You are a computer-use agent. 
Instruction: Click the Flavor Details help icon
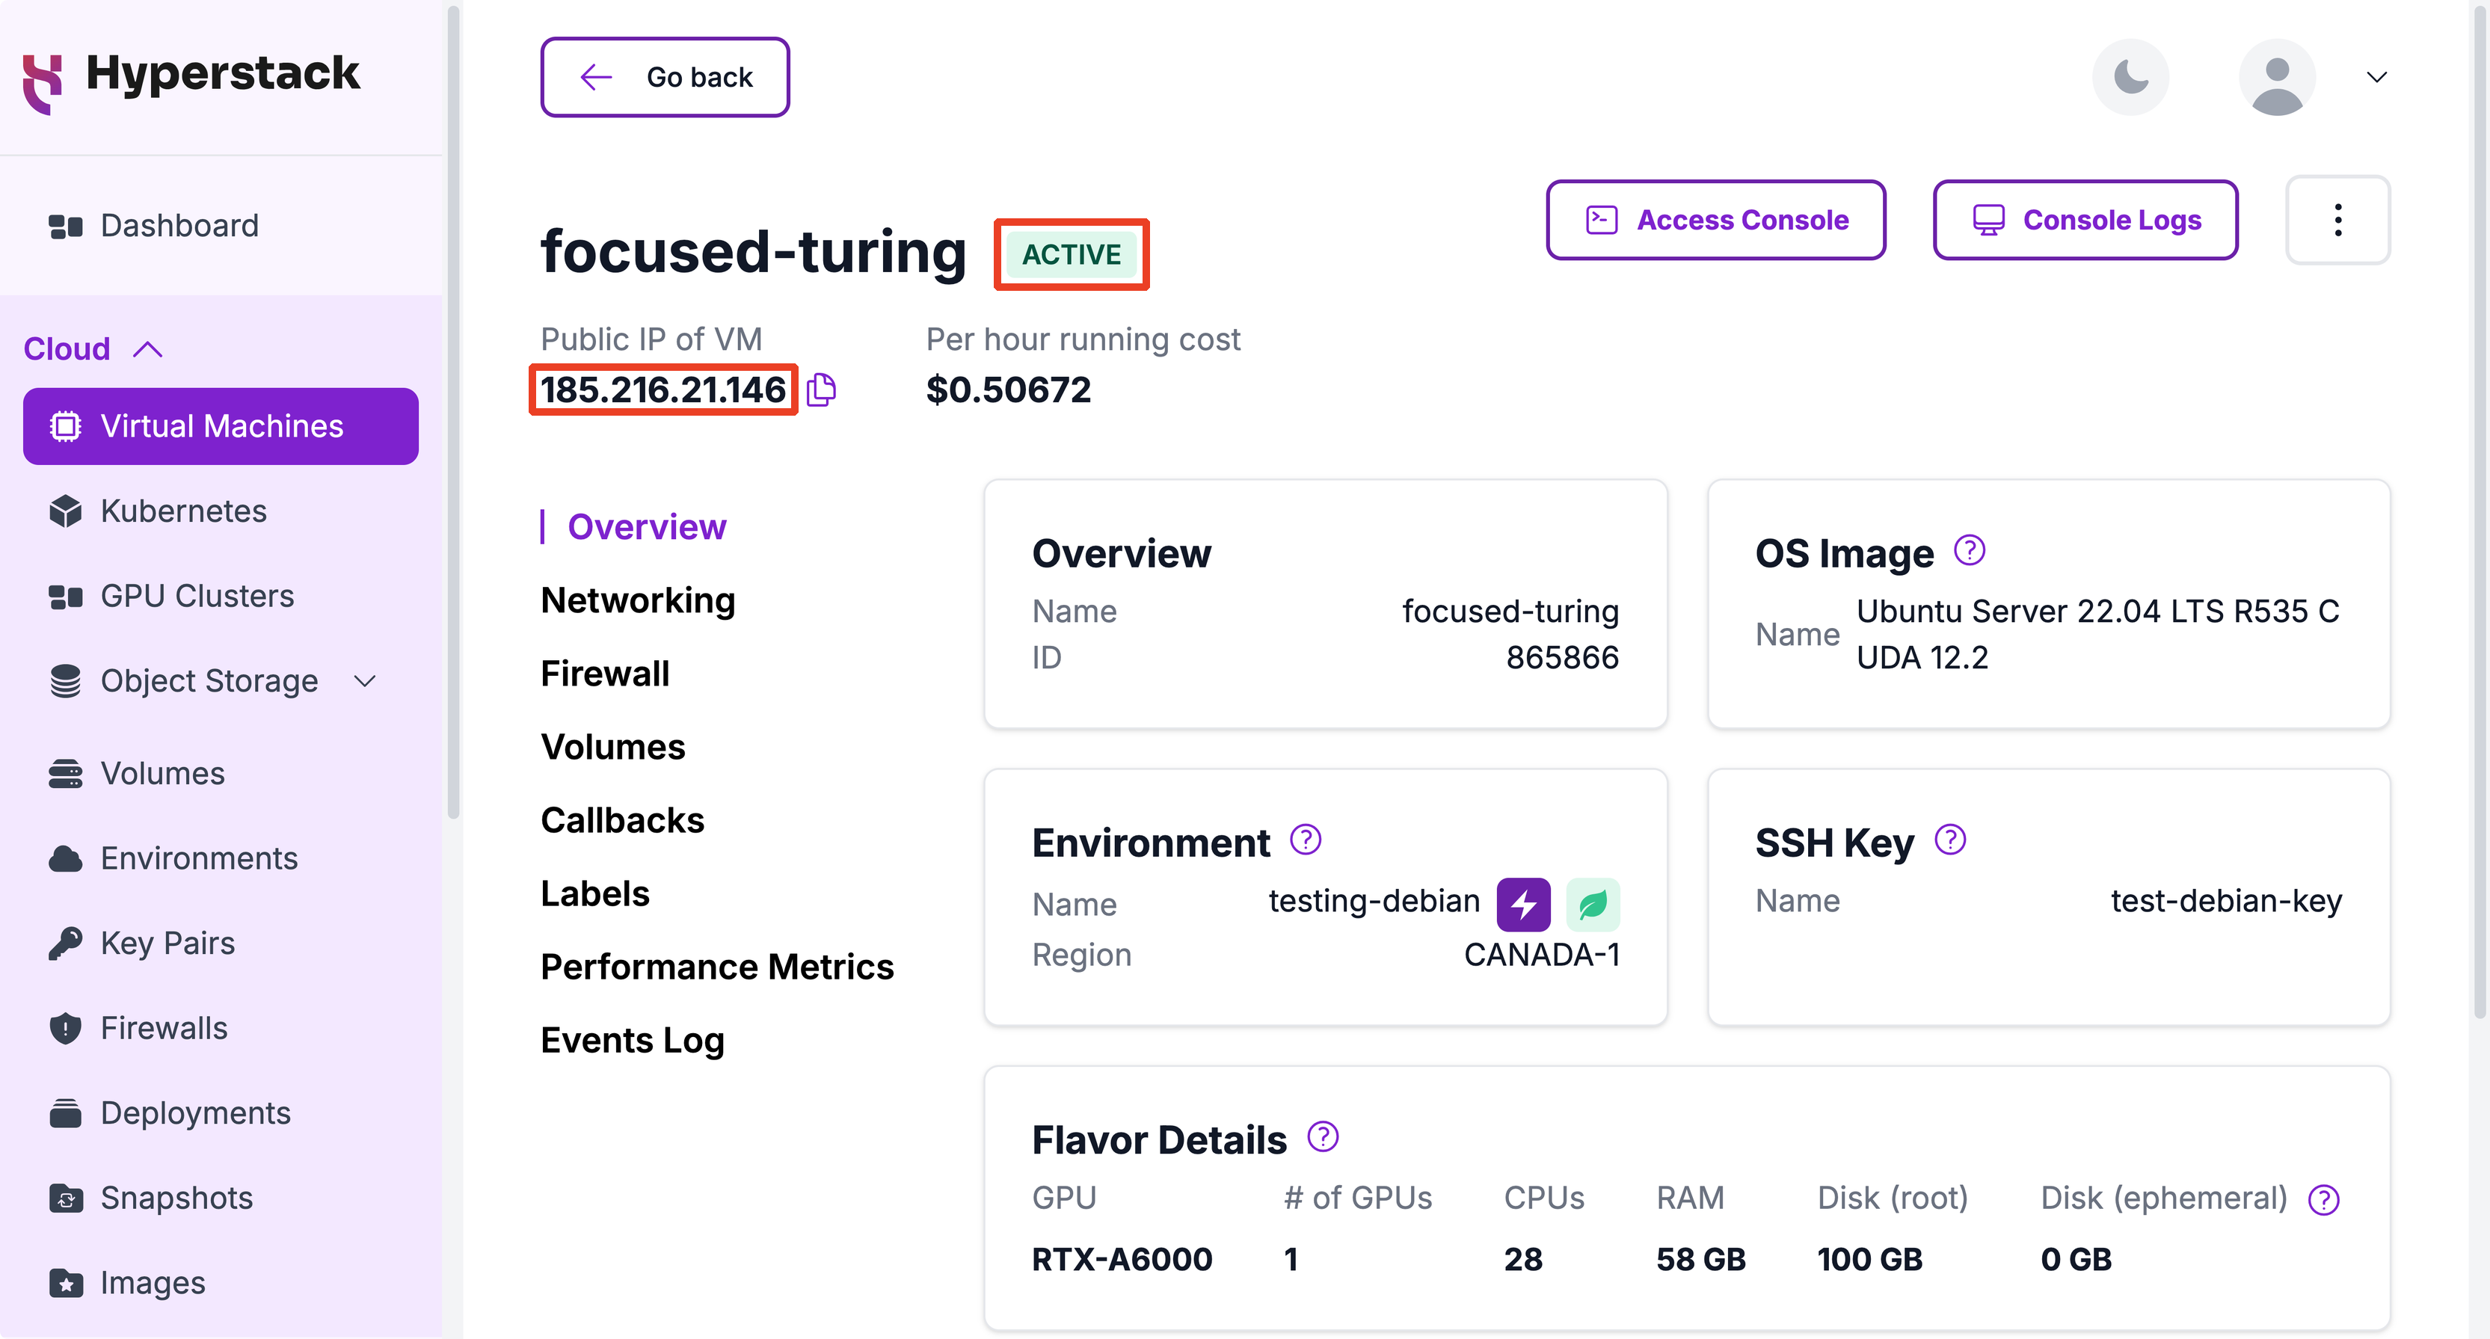point(1322,1138)
